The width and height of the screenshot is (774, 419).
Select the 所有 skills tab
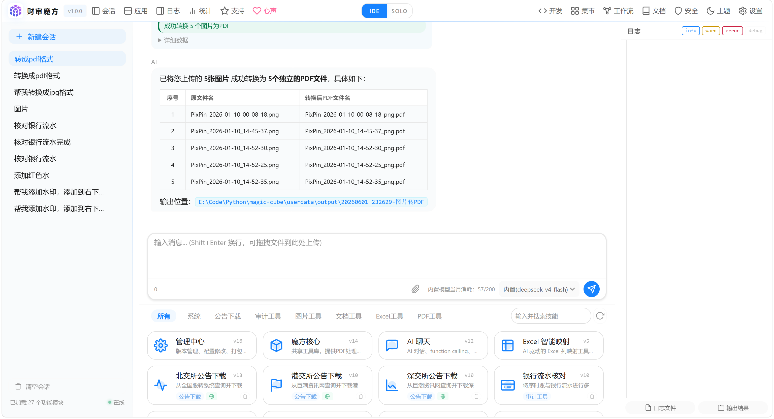pyautogui.click(x=164, y=316)
